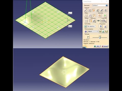Click the Symmetry 'No selection' field
The image size is (122, 91).
pos(91,26)
